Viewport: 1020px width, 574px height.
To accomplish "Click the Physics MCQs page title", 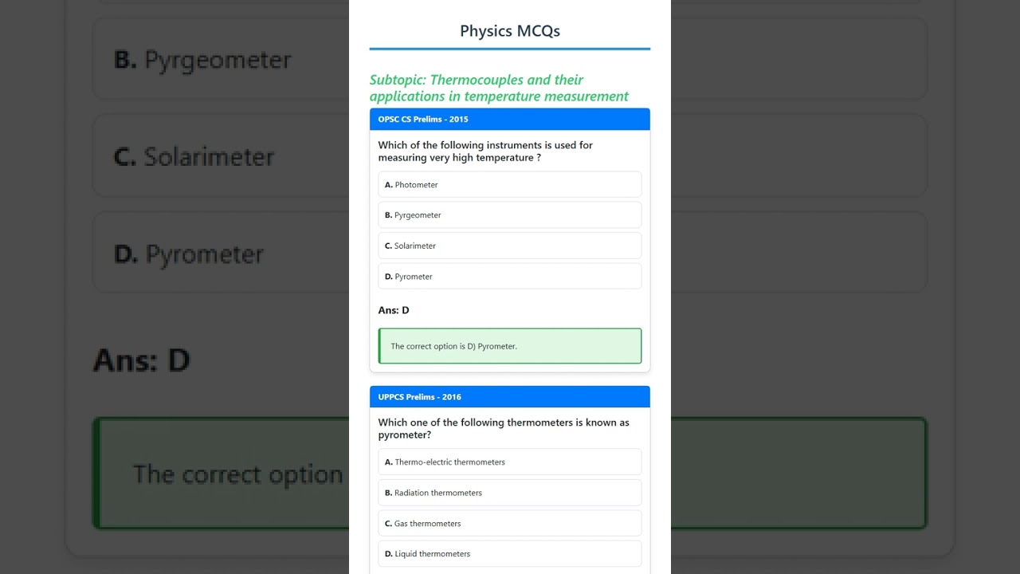I will (510, 31).
